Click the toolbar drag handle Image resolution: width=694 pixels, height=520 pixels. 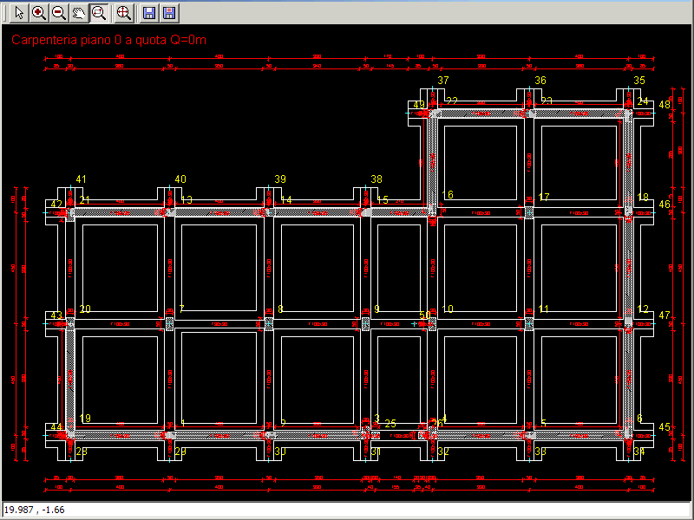coord(4,12)
